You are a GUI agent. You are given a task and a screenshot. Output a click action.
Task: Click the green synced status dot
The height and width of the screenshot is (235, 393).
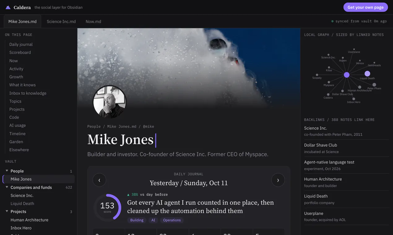point(332,21)
